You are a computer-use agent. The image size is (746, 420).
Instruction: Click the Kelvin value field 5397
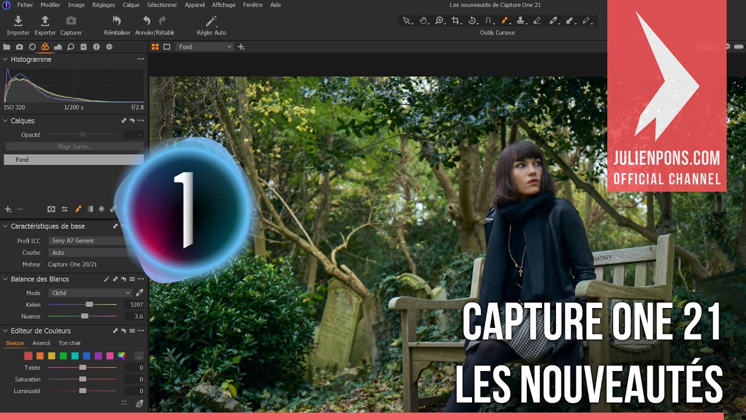click(x=134, y=304)
